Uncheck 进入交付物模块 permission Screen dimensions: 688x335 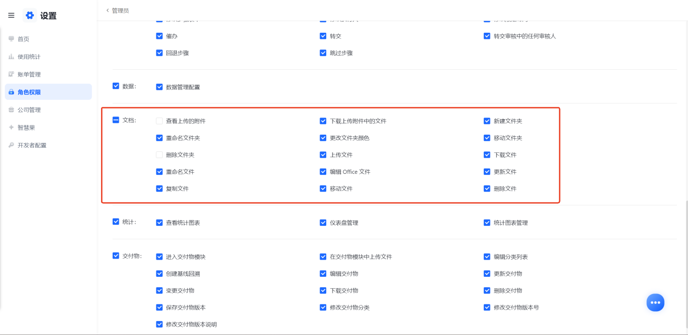[159, 256]
